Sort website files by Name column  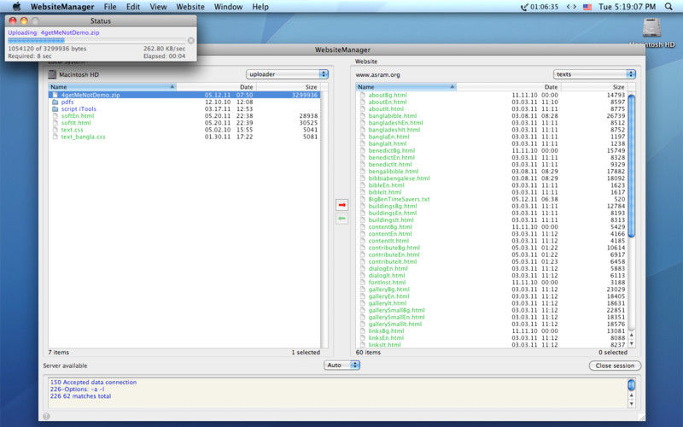point(406,87)
